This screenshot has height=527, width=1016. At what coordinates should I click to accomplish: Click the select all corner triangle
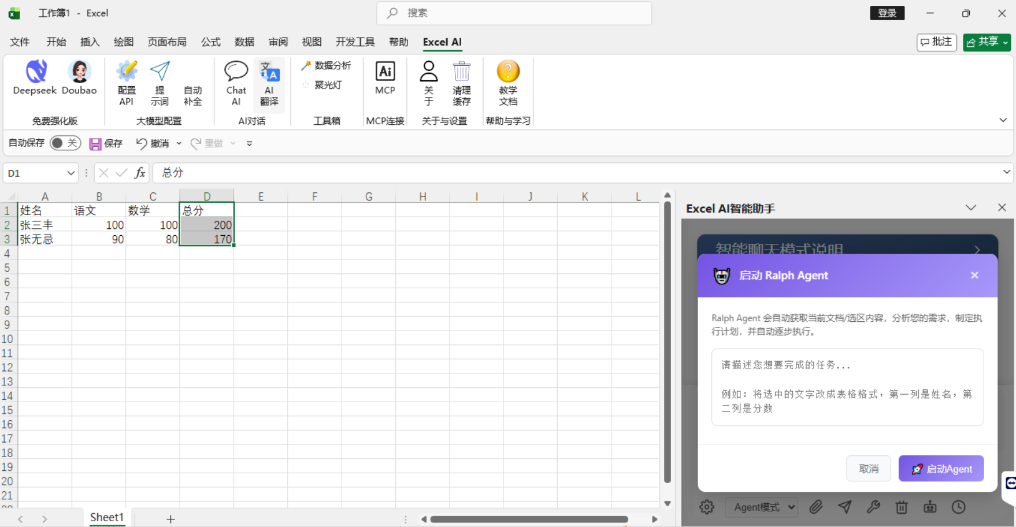10,196
